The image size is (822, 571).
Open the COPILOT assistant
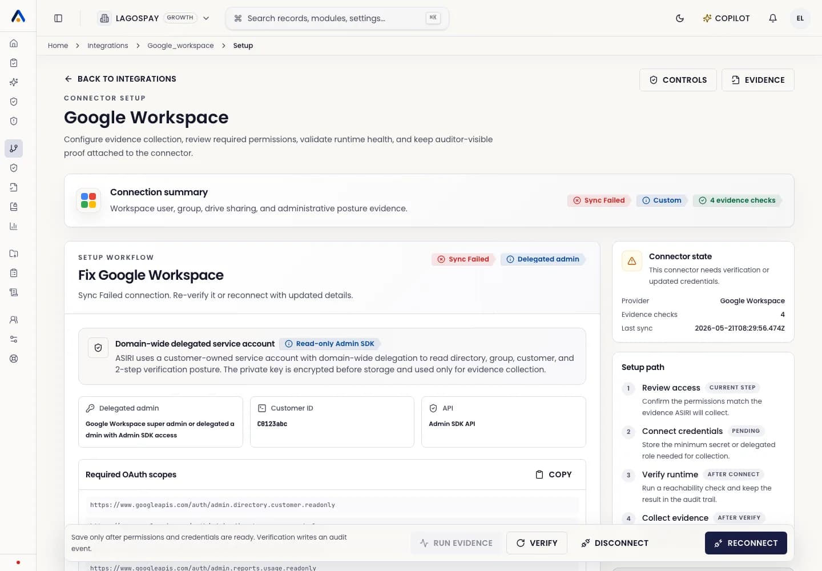click(726, 18)
